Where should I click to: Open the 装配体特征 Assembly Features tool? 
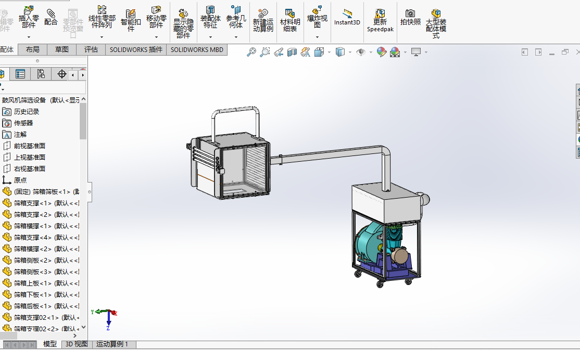coord(210,17)
